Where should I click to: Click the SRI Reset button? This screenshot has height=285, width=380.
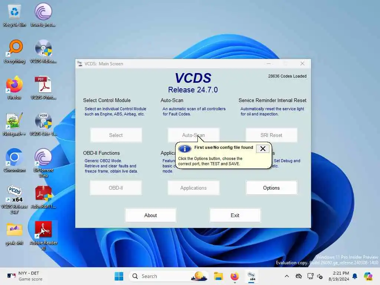click(x=271, y=135)
